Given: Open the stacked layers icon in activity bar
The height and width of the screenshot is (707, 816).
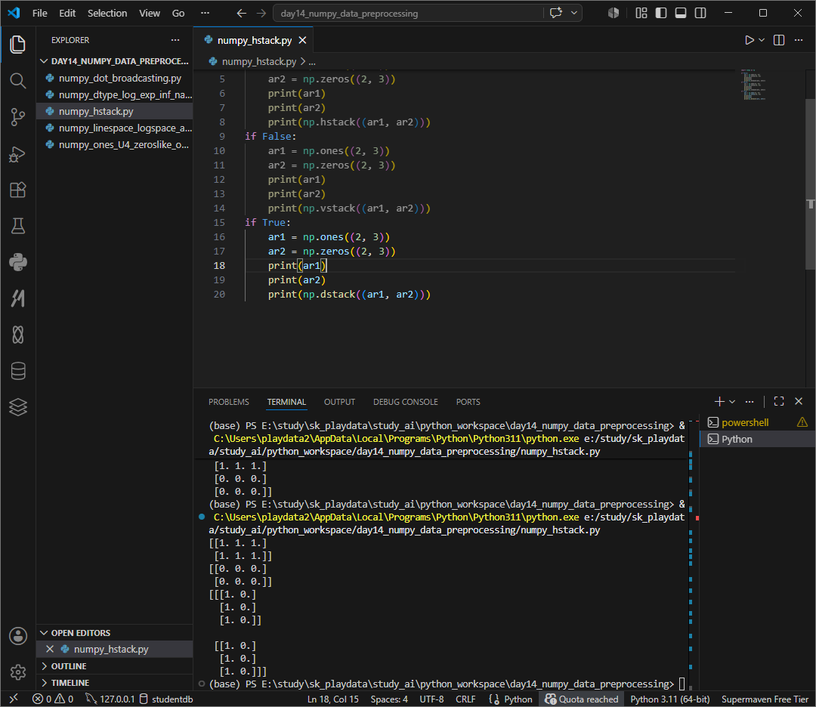Looking at the screenshot, I should [x=17, y=407].
